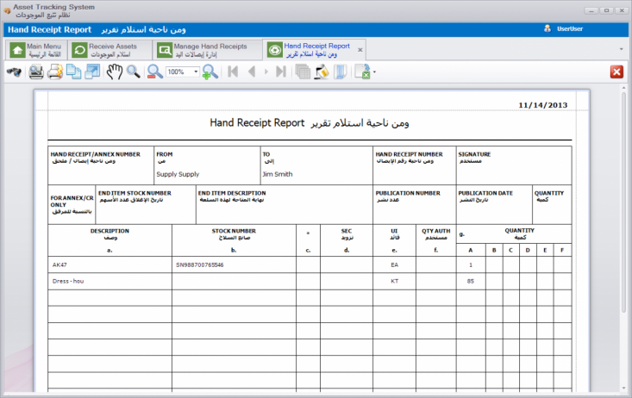Click the zoom out icon
The image size is (632, 398).
pos(154,72)
